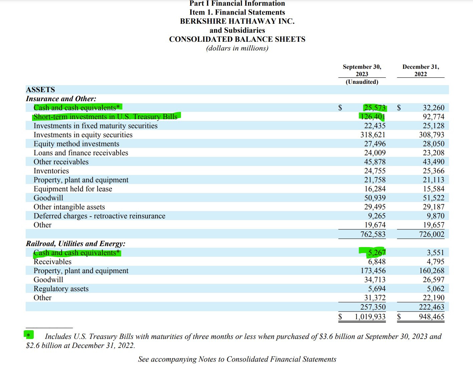Click the value 34,713
The height and width of the screenshot is (387, 473).
(375, 279)
